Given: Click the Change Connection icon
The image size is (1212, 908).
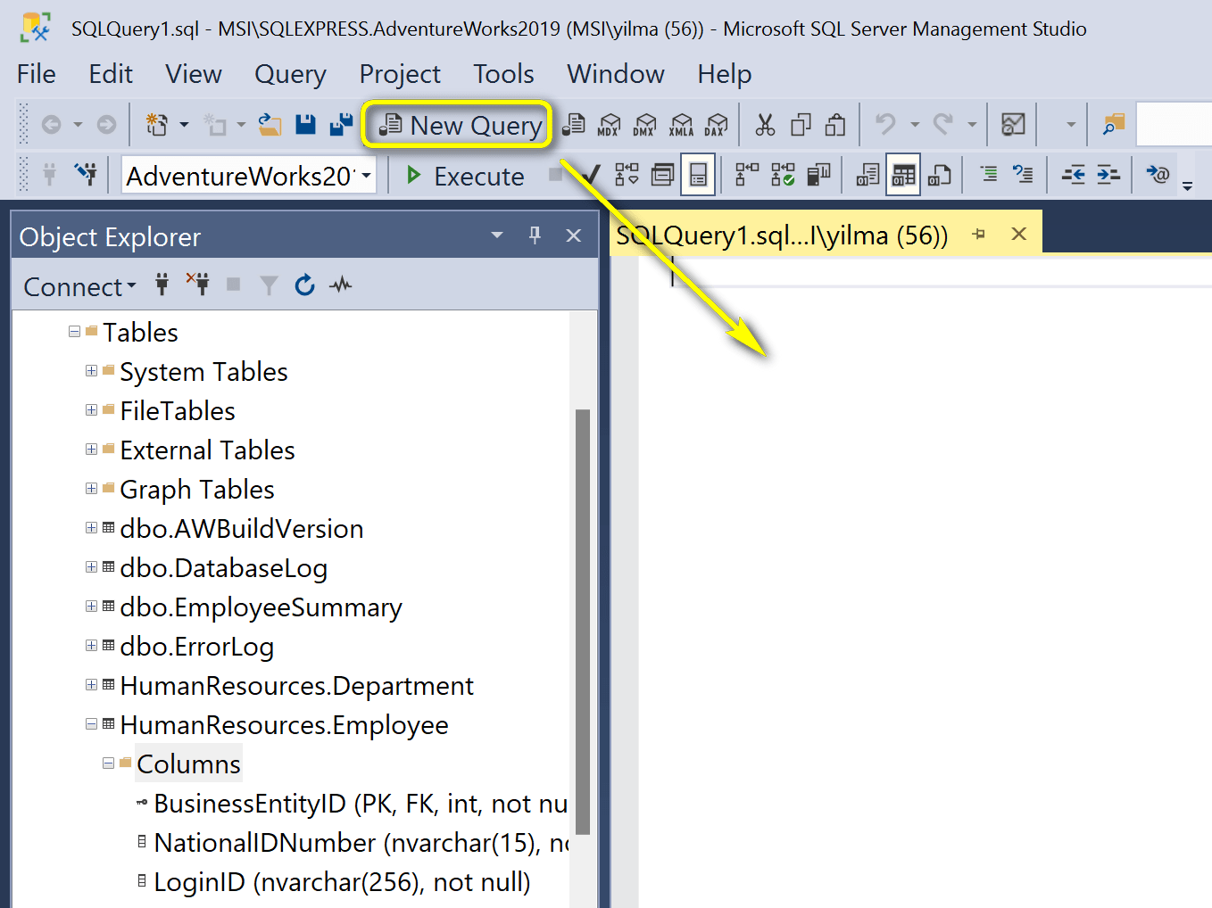Looking at the screenshot, I should (x=86, y=174).
